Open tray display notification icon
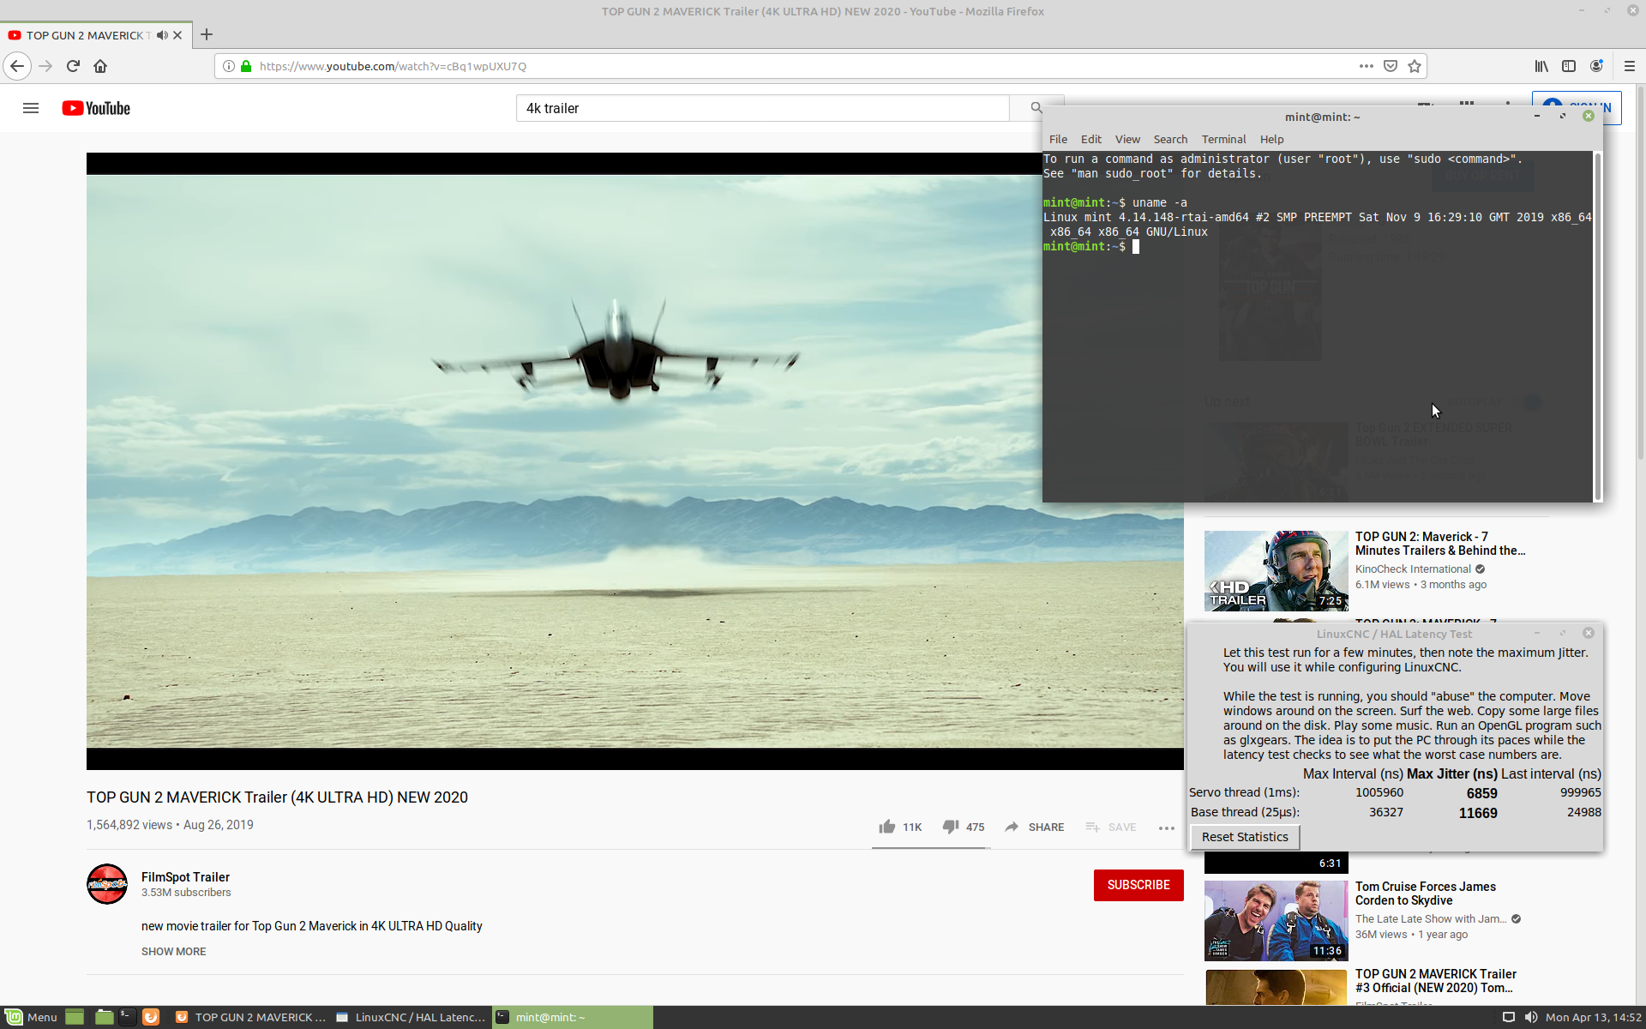 (1508, 1017)
